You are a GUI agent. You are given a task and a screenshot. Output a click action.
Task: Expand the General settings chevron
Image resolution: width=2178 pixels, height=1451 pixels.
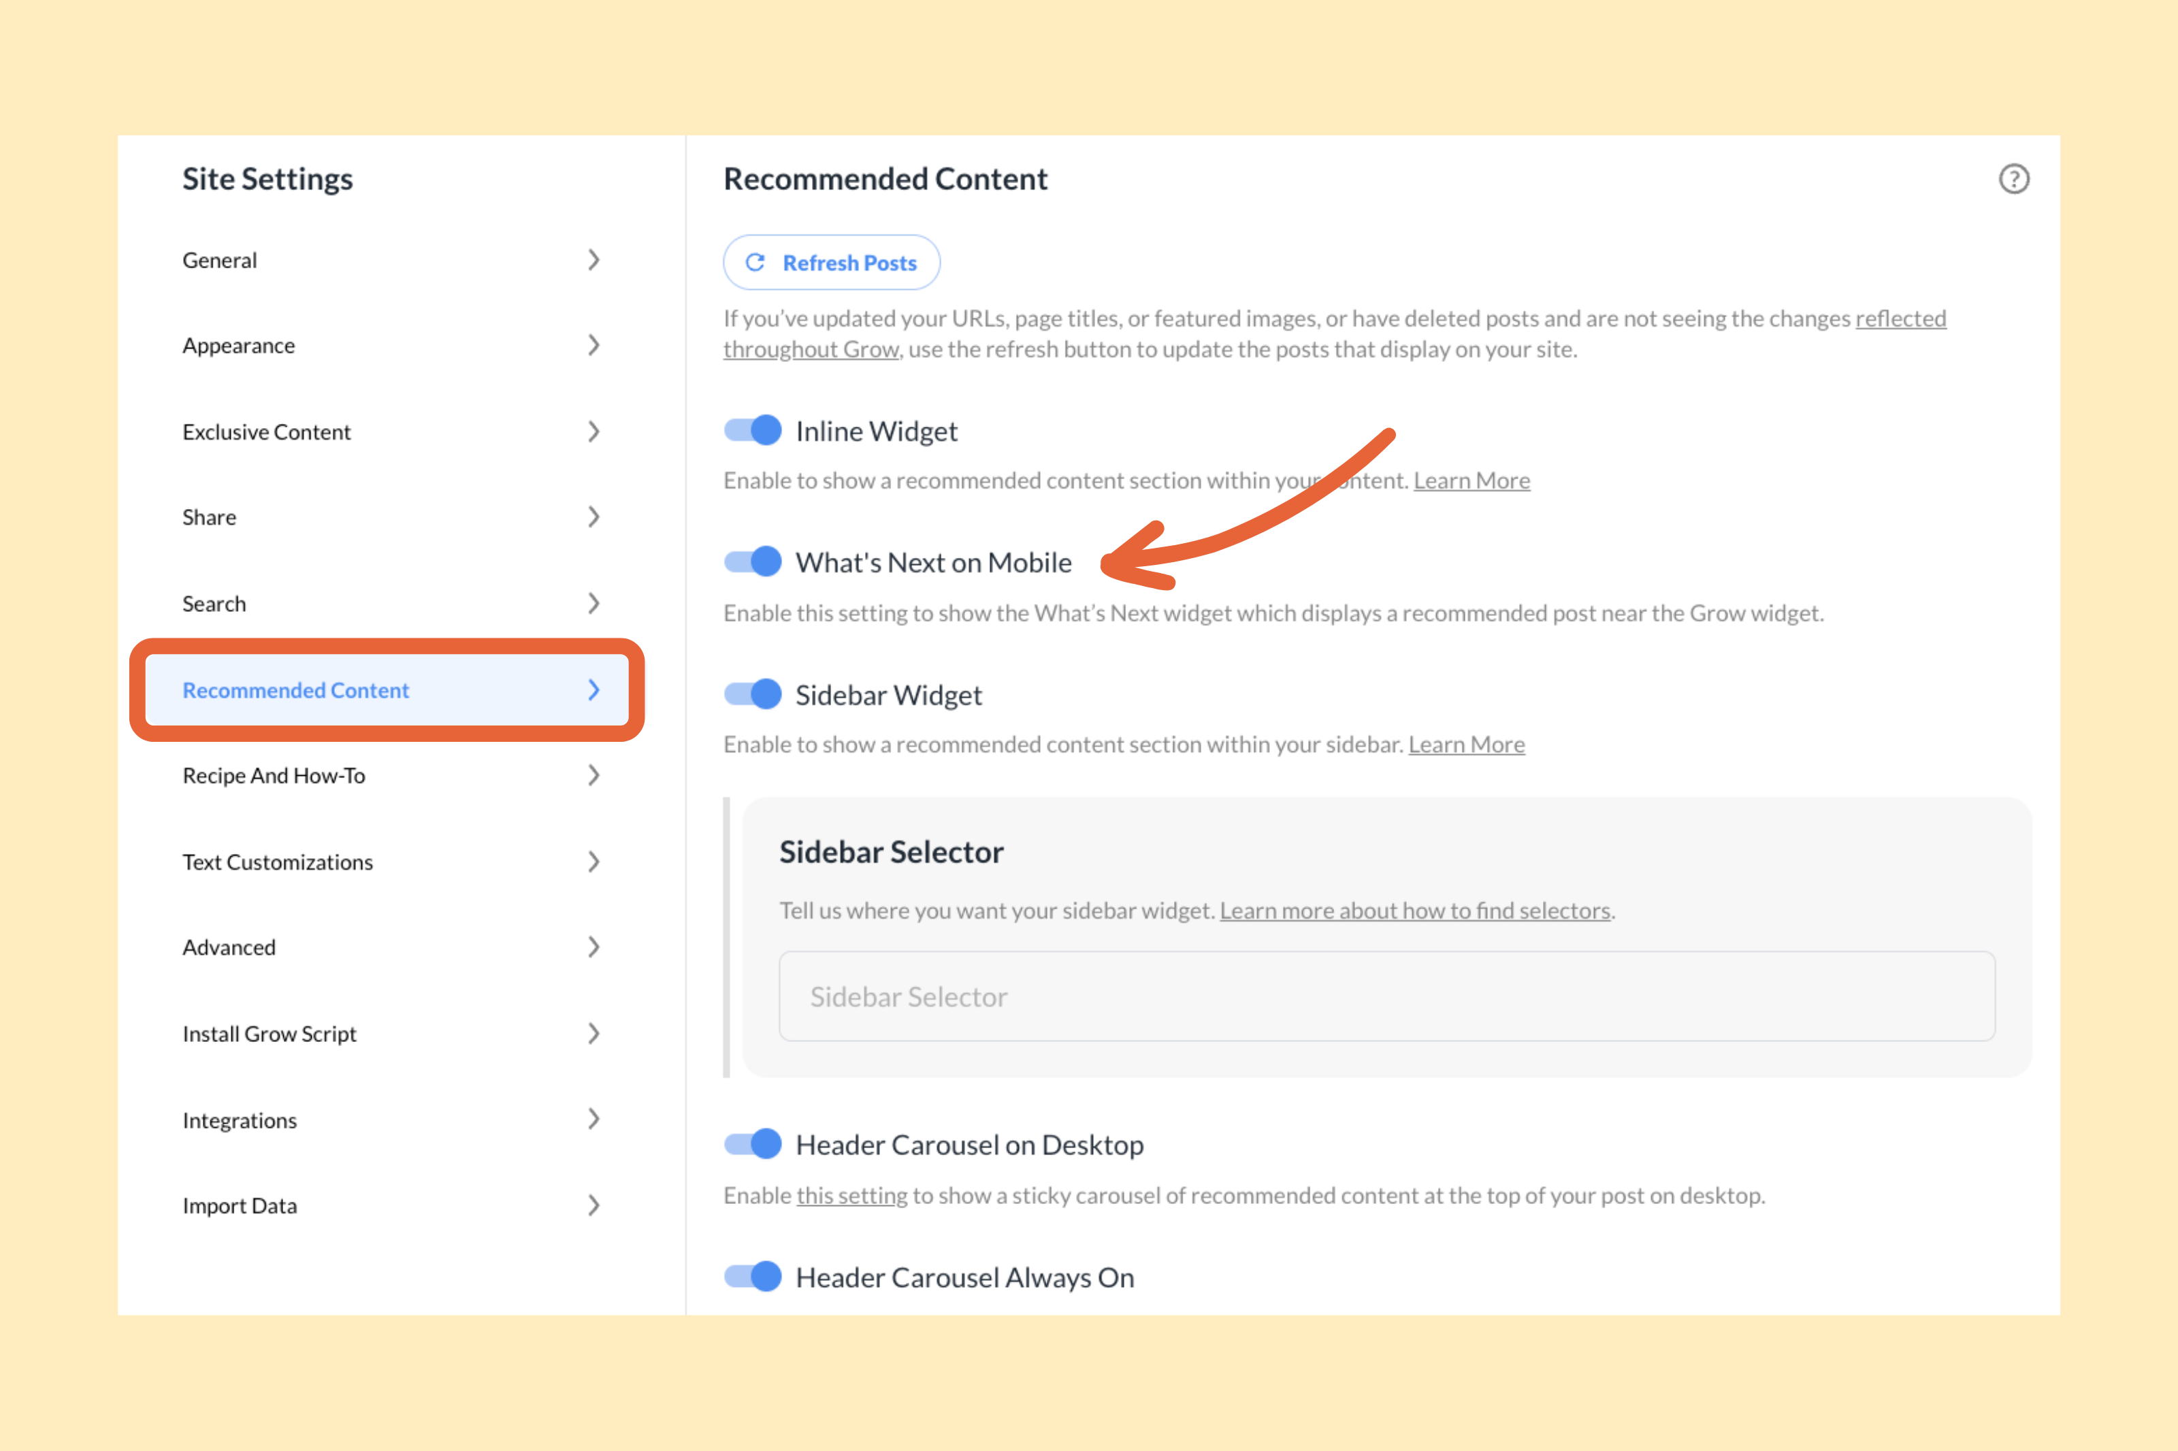pyautogui.click(x=594, y=260)
